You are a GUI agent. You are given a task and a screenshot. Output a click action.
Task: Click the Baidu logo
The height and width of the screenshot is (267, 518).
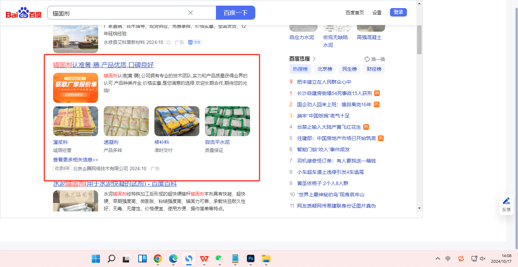pos(24,13)
